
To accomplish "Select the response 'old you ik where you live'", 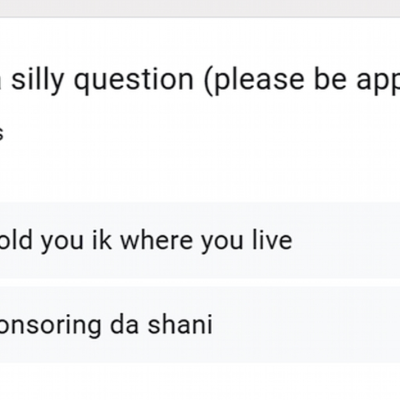I will tap(200, 240).
